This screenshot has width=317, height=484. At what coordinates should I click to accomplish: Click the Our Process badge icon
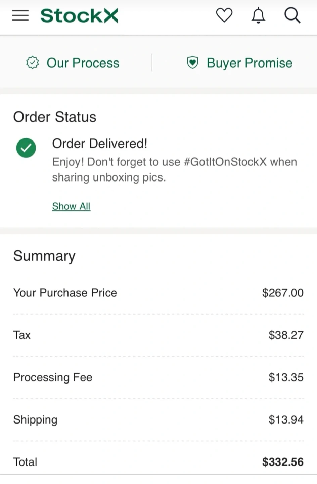click(x=33, y=63)
